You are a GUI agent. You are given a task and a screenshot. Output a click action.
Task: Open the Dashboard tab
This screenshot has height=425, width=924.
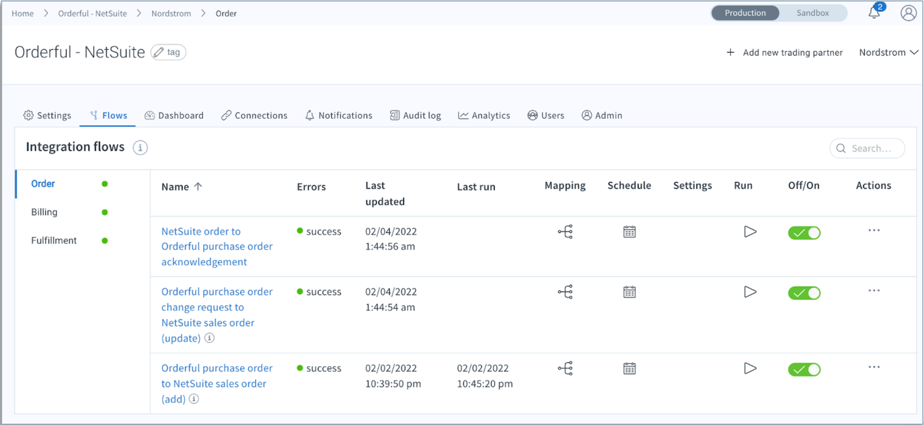coord(174,115)
